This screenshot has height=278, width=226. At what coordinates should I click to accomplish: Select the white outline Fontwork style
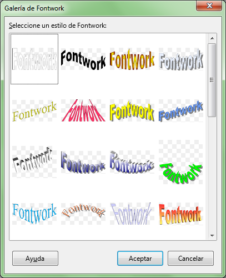click(34, 59)
